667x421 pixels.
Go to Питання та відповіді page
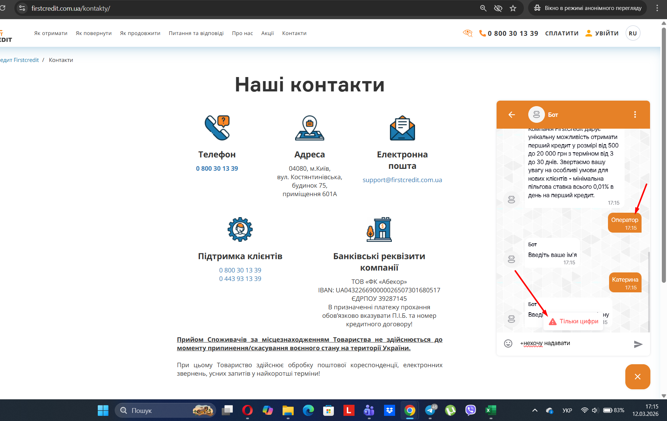196,33
